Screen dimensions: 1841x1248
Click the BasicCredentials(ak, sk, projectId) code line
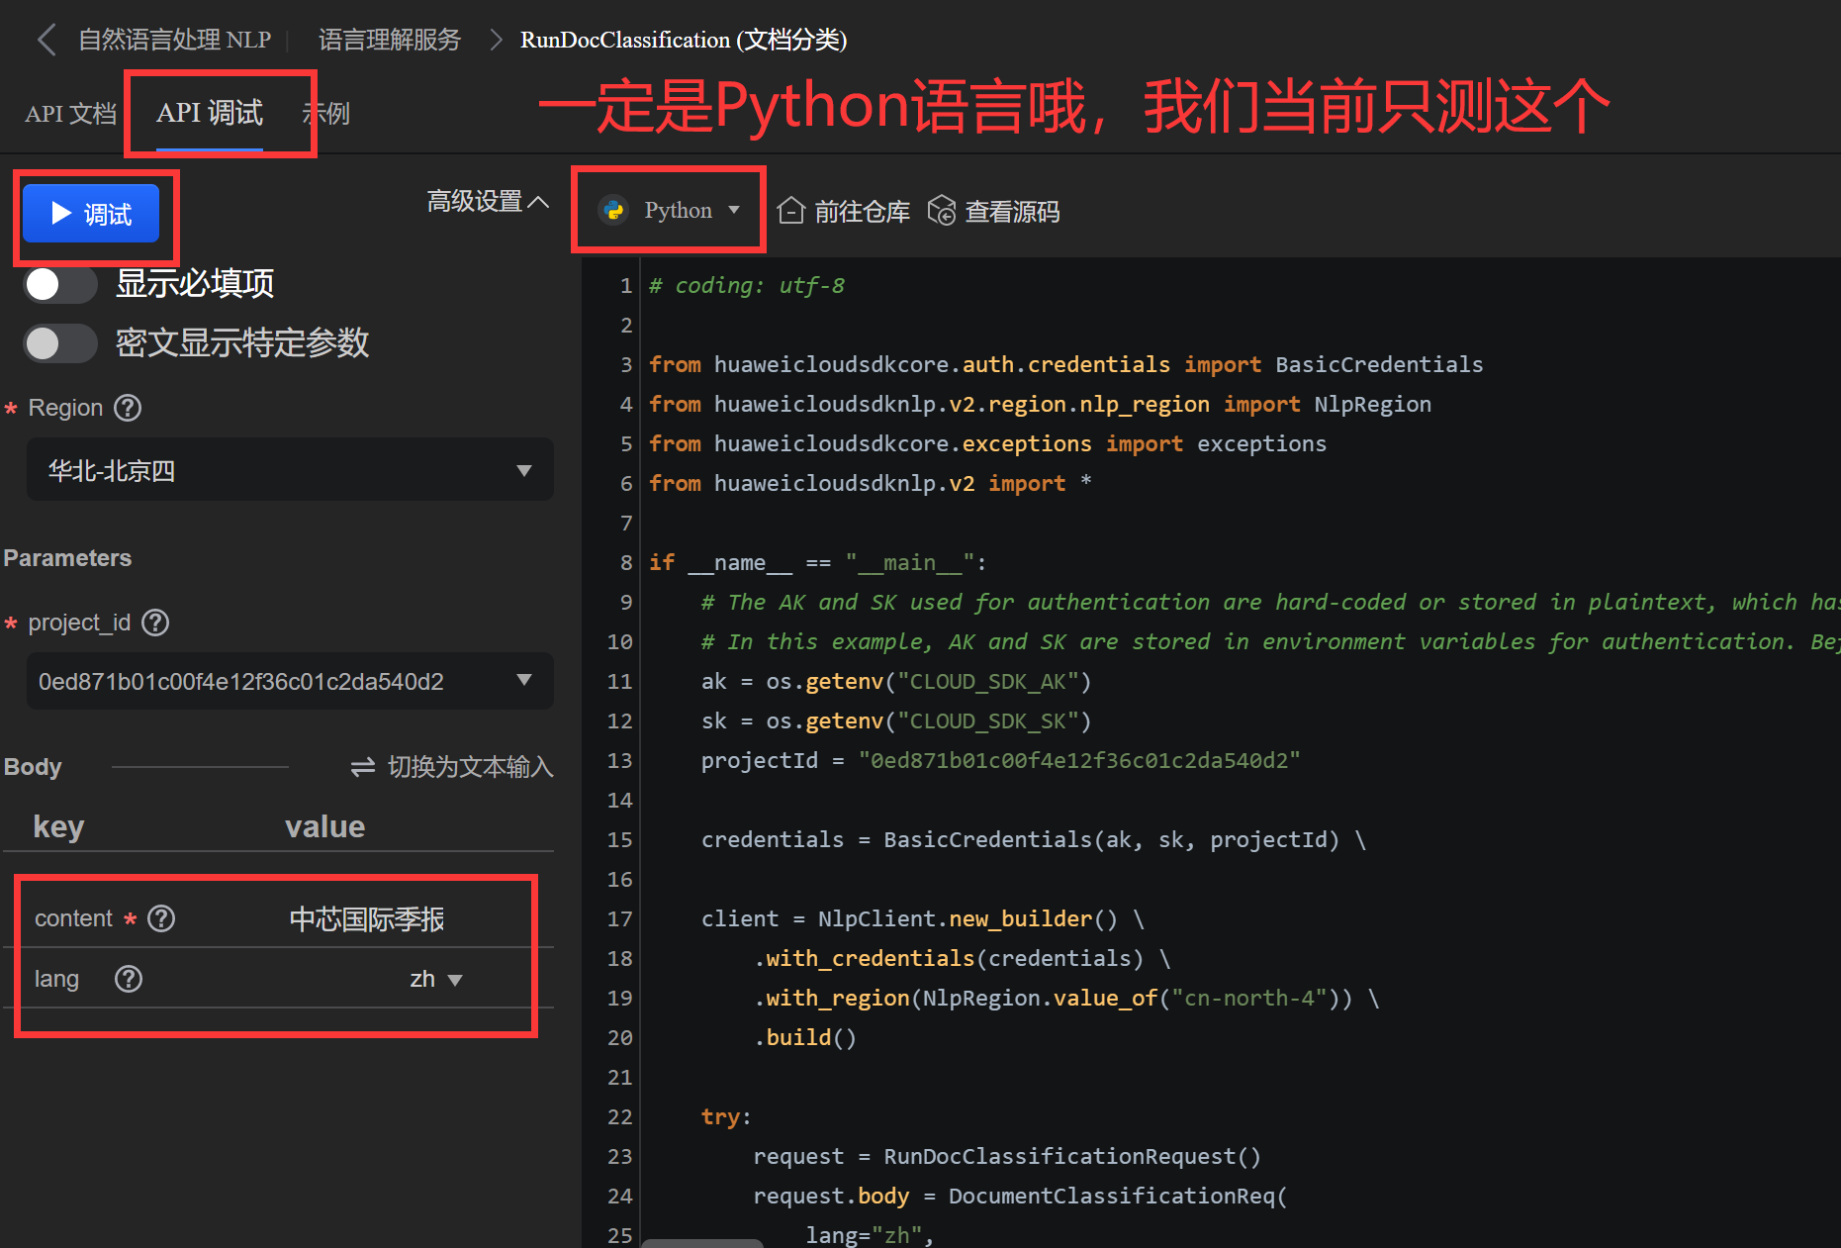[1033, 839]
